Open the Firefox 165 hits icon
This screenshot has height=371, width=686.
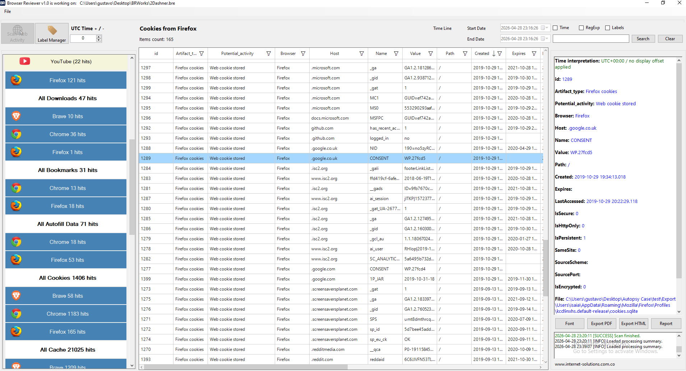click(16, 331)
